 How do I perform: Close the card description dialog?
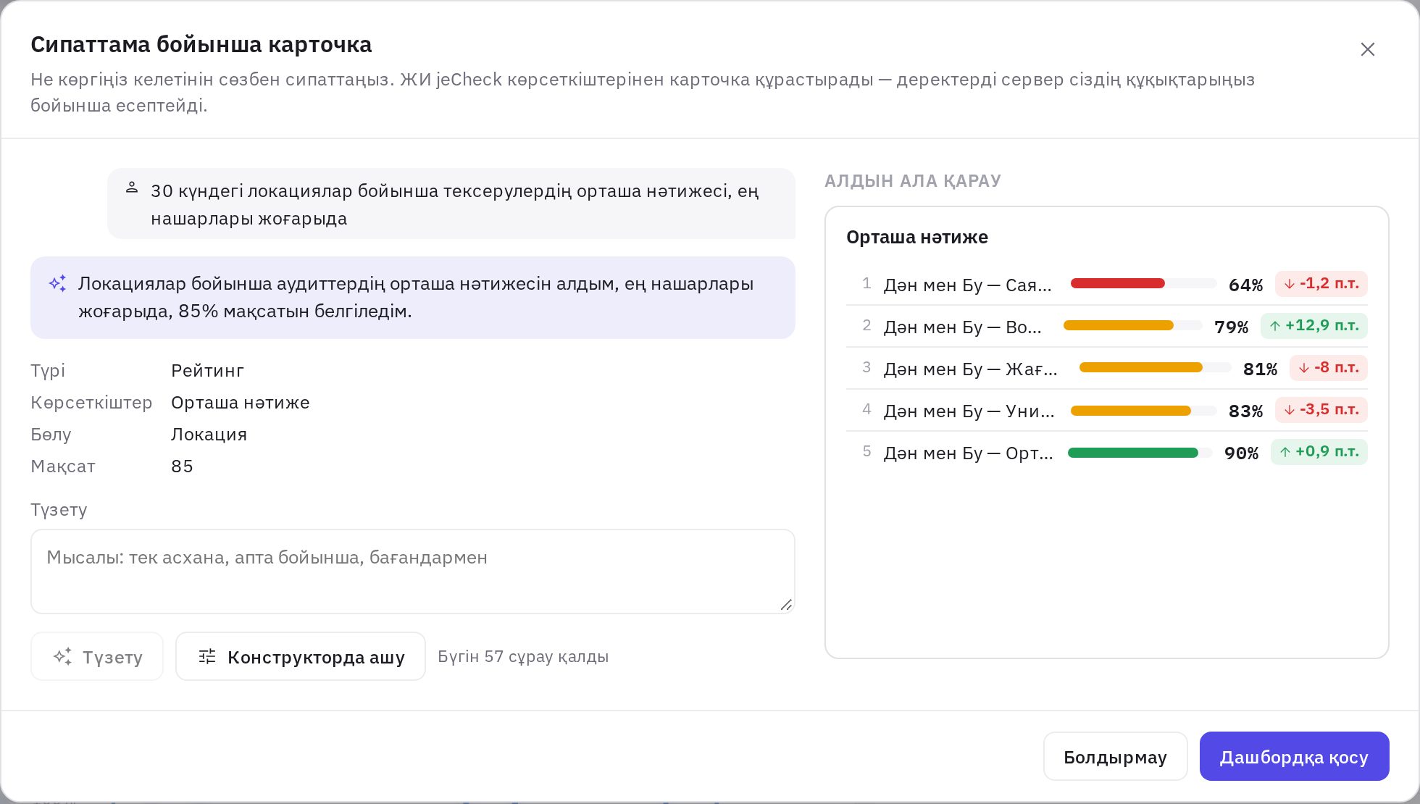coord(1367,49)
